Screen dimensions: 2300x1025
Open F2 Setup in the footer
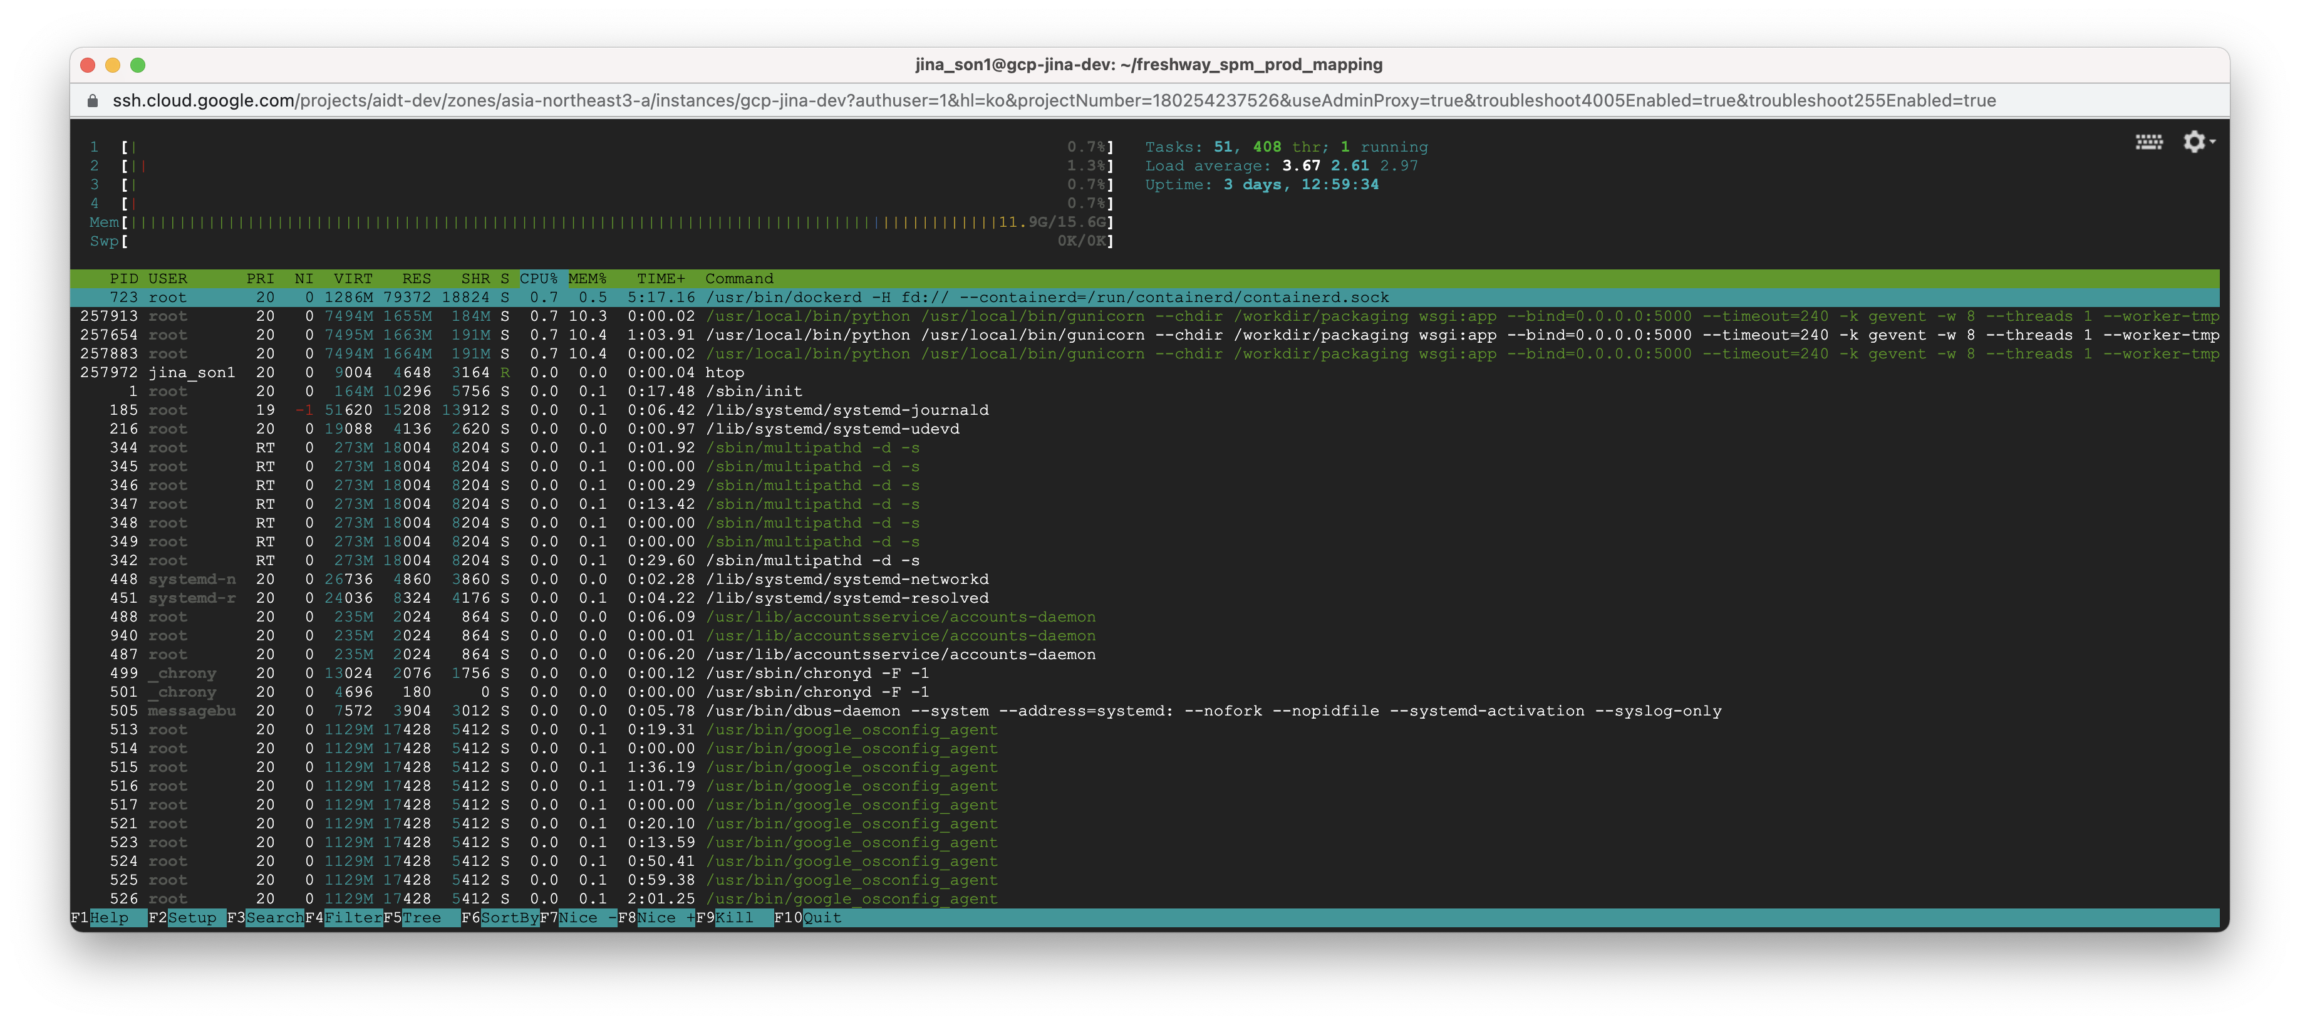[191, 918]
